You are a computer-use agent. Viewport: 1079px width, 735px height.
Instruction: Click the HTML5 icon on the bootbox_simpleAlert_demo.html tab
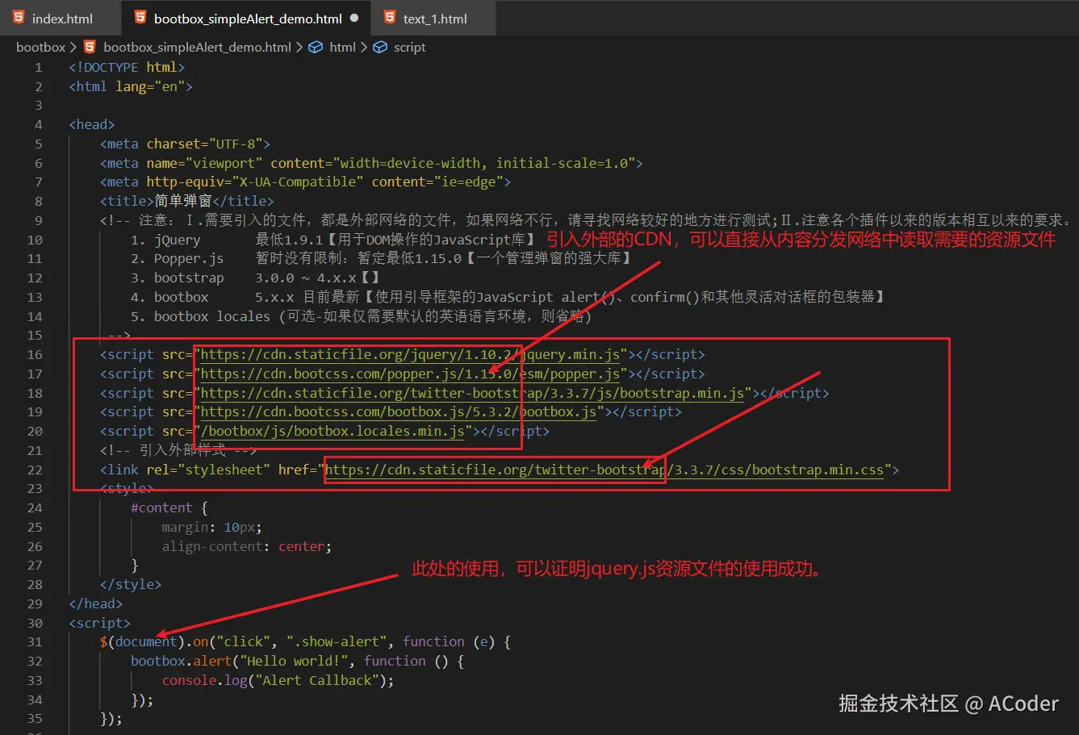140,18
